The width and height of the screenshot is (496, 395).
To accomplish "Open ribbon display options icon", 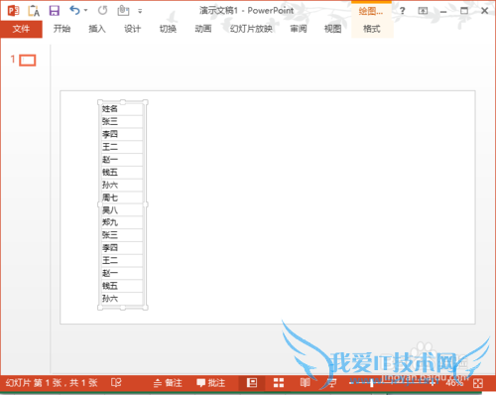I will coord(423,11).
